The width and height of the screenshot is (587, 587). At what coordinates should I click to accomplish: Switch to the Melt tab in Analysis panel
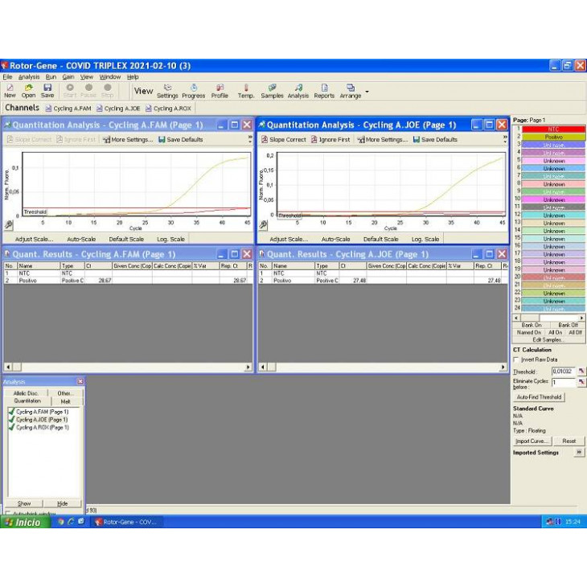(66, 400)
